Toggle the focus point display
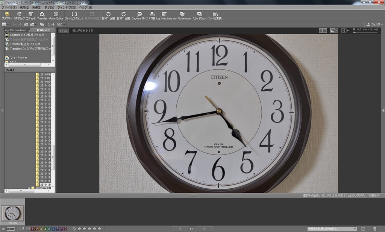The width and height of the screenshot is (385, 232). pos(74,15)
